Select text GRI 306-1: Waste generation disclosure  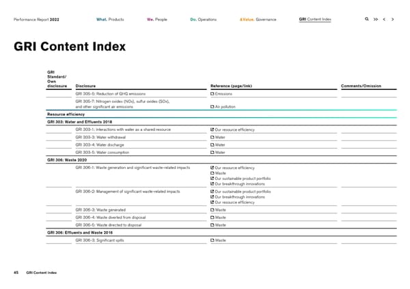coord(133,168)
